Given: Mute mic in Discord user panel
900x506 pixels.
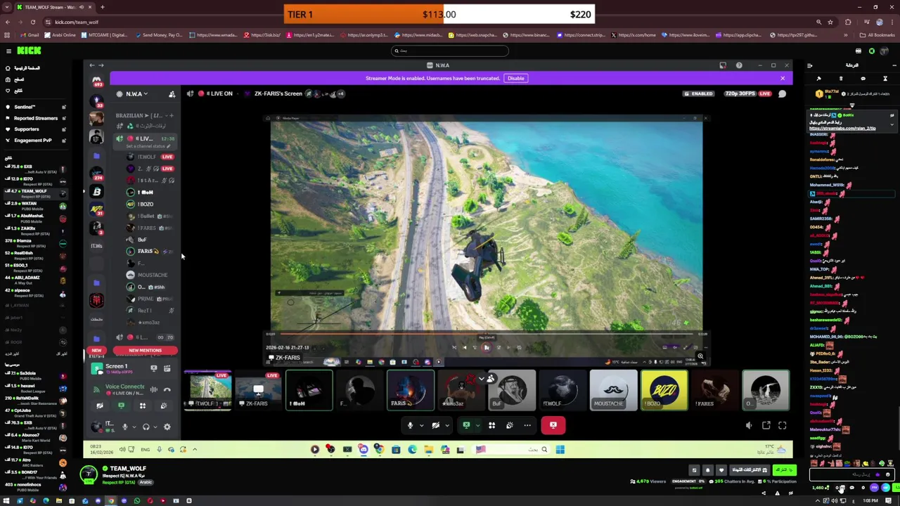Looking at the screenshot, I should pyautogui.click(x=125, y=427).
